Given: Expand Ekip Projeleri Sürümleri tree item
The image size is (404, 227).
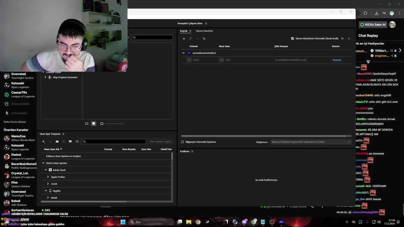Looking at the screenshot, I should click(x=45, y=77).
